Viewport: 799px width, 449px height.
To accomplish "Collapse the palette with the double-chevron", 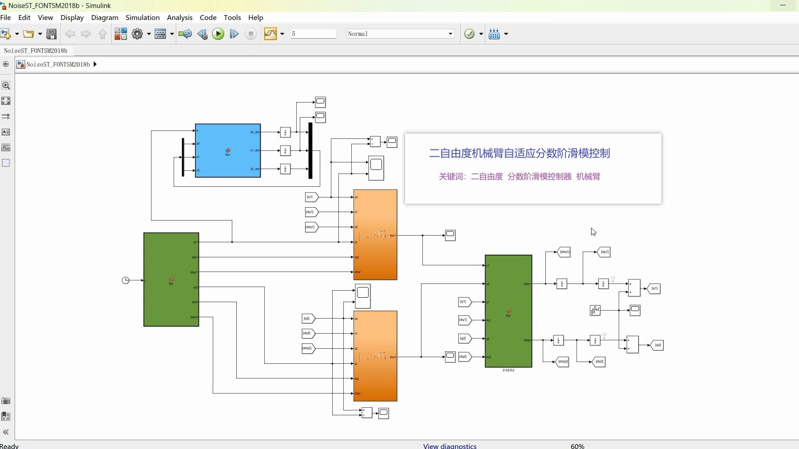I will tap(6, 432).
